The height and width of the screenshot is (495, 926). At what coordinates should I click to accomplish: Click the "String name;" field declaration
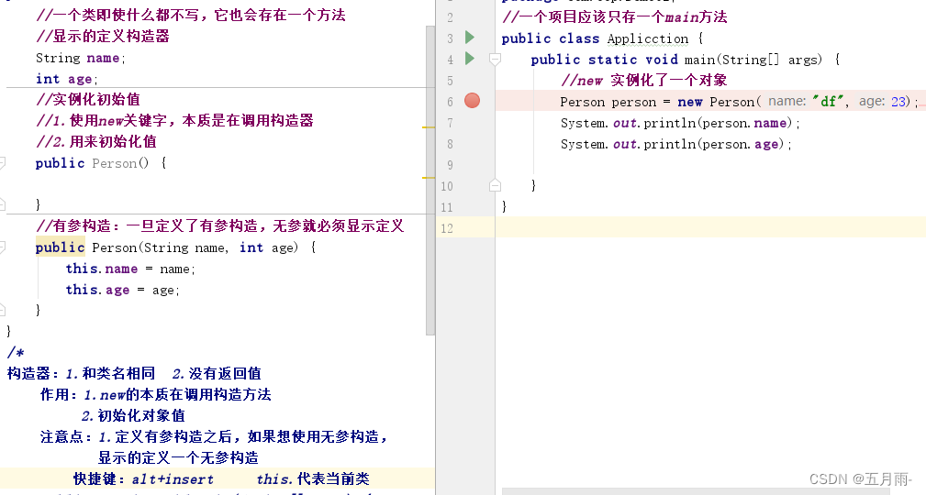point(81,58)
